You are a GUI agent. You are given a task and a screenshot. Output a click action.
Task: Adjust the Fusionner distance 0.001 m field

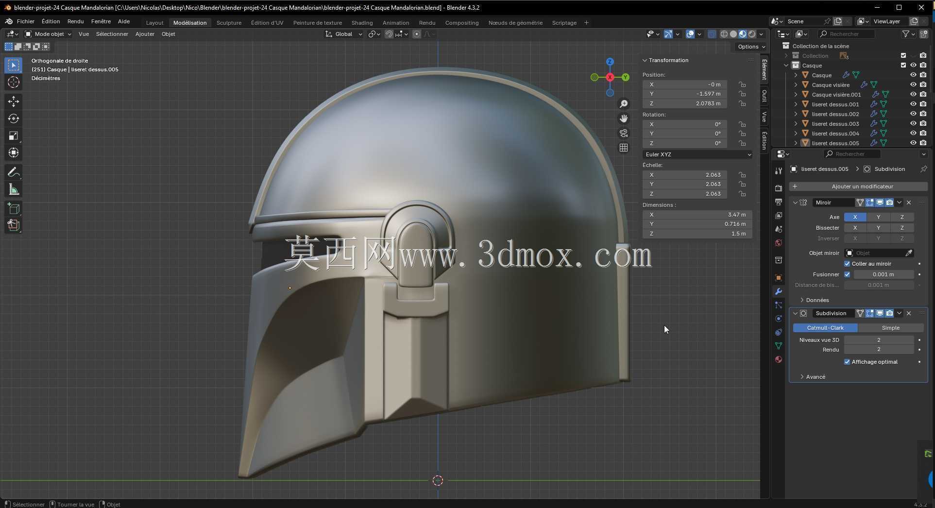tap(884, 274)
